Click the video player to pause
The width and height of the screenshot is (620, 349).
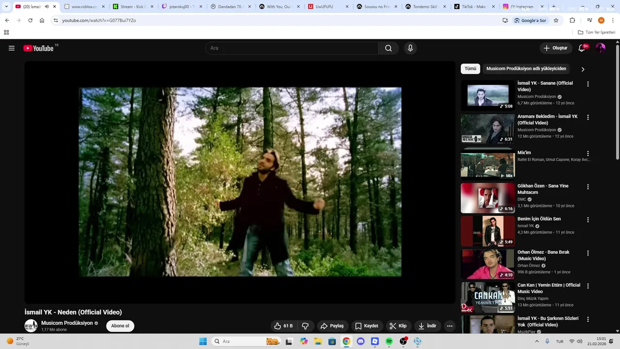(x=240, y=182)
